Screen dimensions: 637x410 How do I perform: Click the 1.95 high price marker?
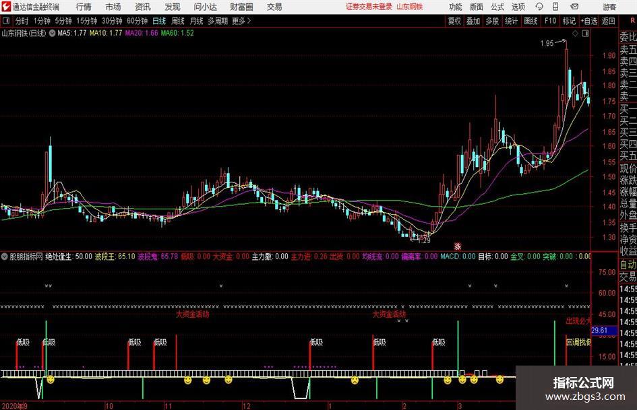tap(547, 44)
